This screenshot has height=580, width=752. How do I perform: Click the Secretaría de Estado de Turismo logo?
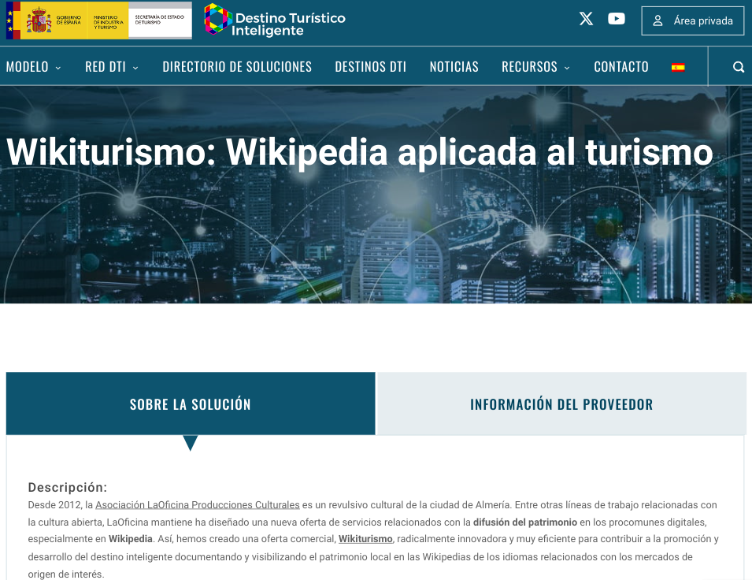(x=160, y=20)
